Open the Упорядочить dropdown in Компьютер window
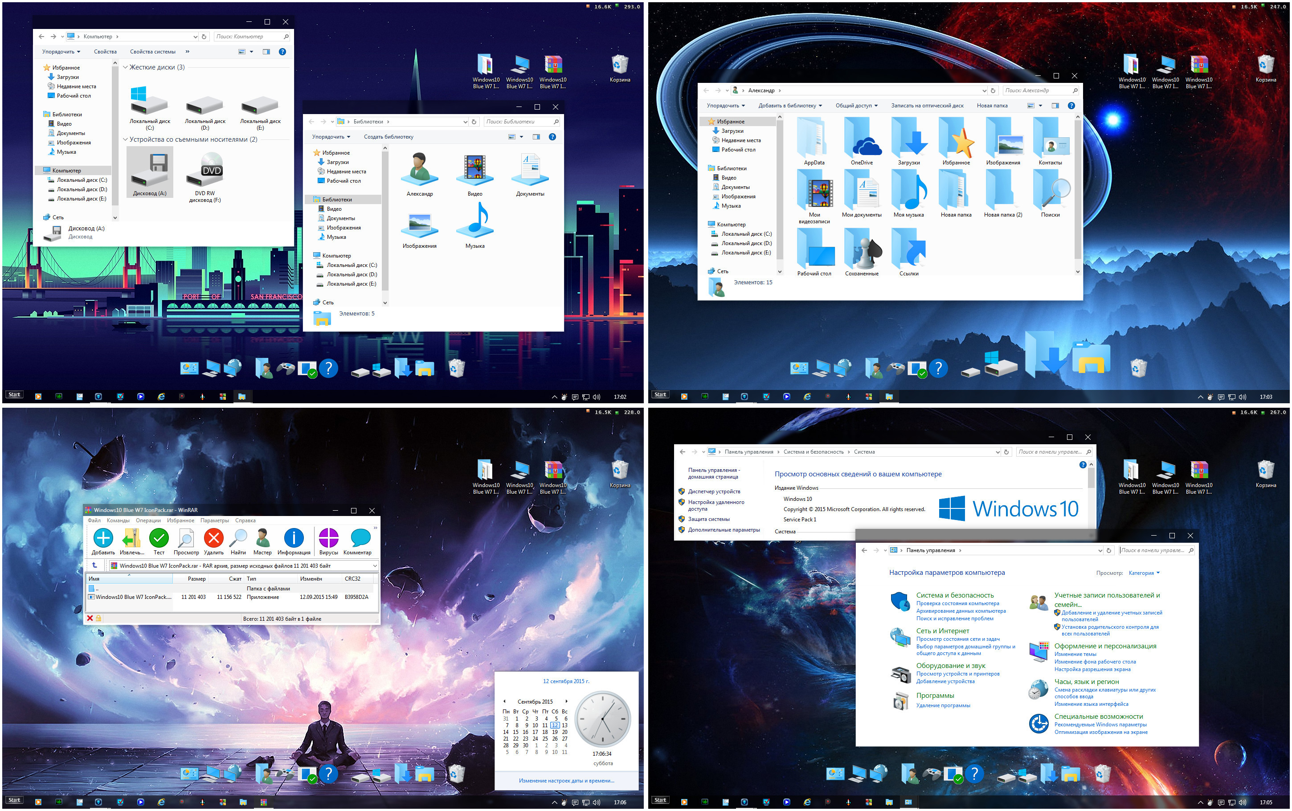This screenshot has width=1292, height=811. 61,52
